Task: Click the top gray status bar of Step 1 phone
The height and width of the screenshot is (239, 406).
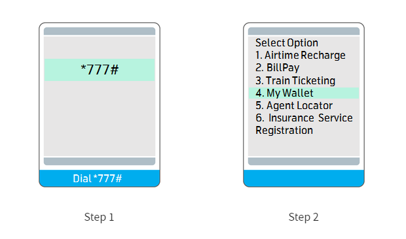Action: tap(100, 31)
